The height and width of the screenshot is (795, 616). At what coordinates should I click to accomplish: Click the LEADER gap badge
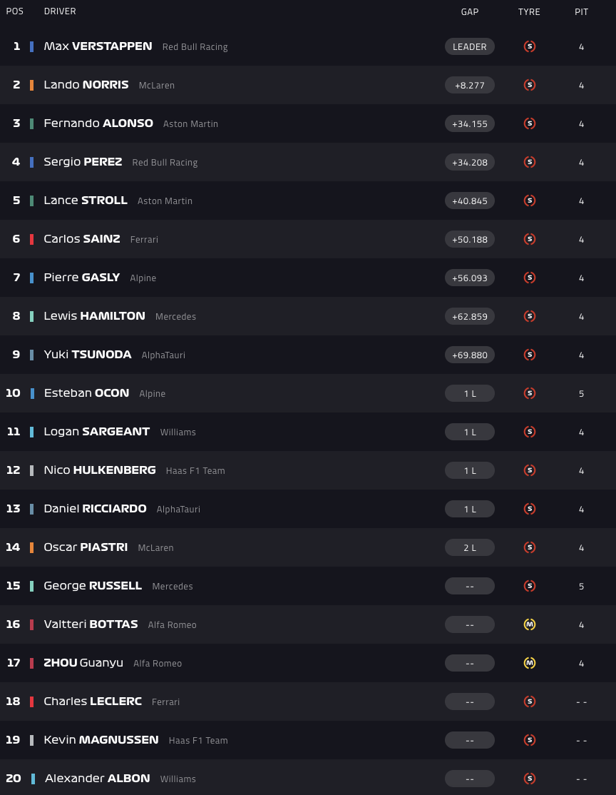pos(470,46)
